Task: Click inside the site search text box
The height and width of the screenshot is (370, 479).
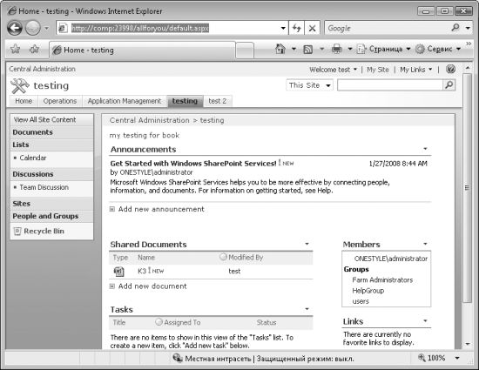Action: (390, 85)
